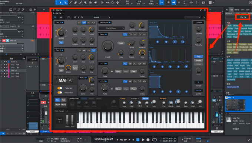Select FX A tab

58,100
